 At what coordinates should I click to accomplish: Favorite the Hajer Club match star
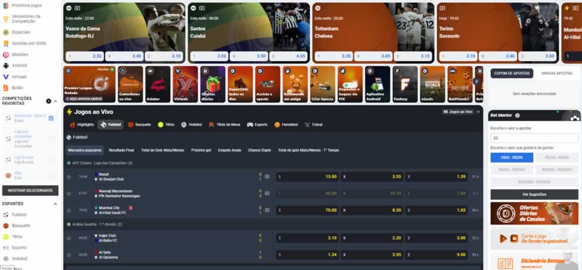(x=69, y=238)
